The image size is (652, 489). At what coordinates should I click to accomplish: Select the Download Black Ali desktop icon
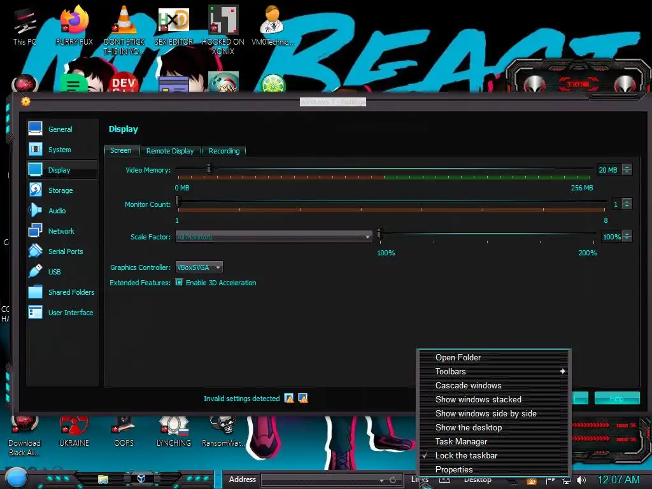tap(25, 436)
